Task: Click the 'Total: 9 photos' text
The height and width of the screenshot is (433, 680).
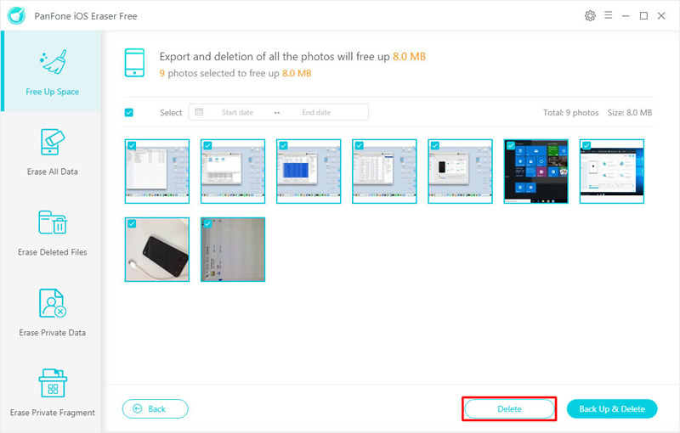Action: click(570, 113)
